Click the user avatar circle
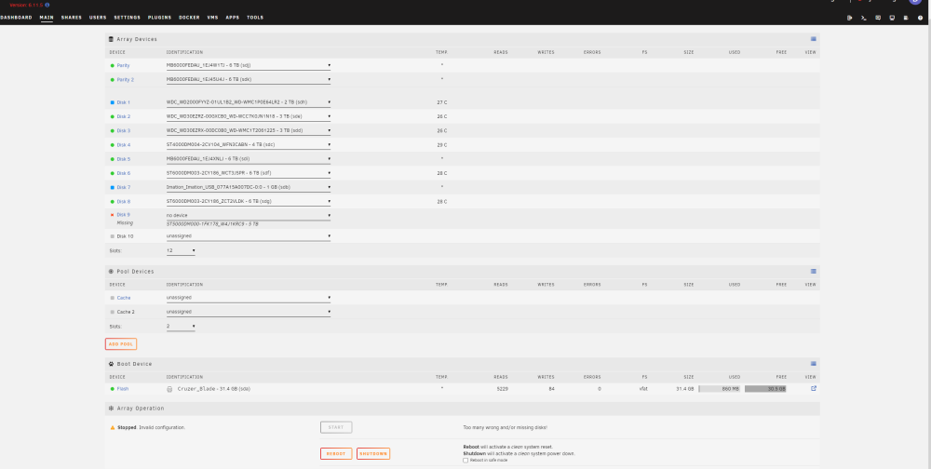The width and height of the screenshot is (931, 469). (x=914, y=2)
